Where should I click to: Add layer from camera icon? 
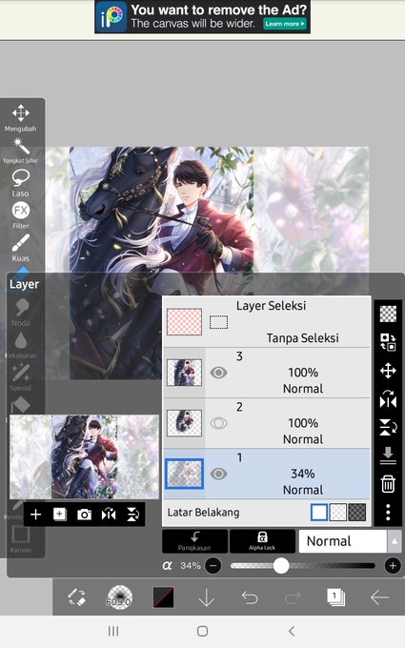[84, 514]
